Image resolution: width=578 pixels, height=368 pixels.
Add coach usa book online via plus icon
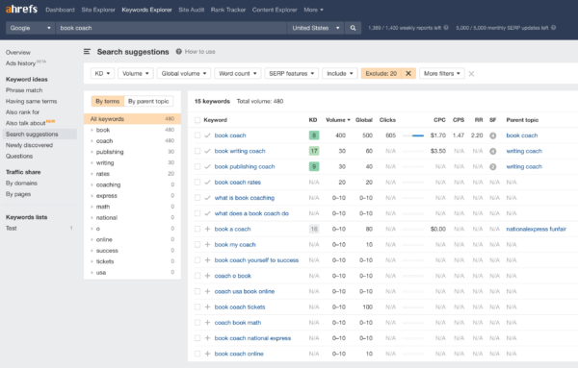click(207, 291)
